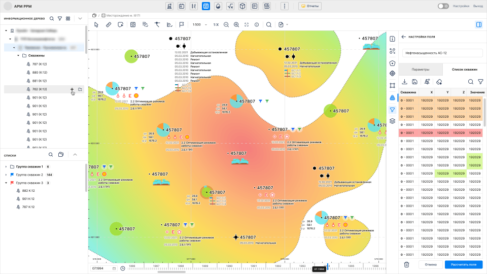Expand Группа скважин 1 list
Image resolution: width=487 pixels, height=274 pixels.
point(6,167)
